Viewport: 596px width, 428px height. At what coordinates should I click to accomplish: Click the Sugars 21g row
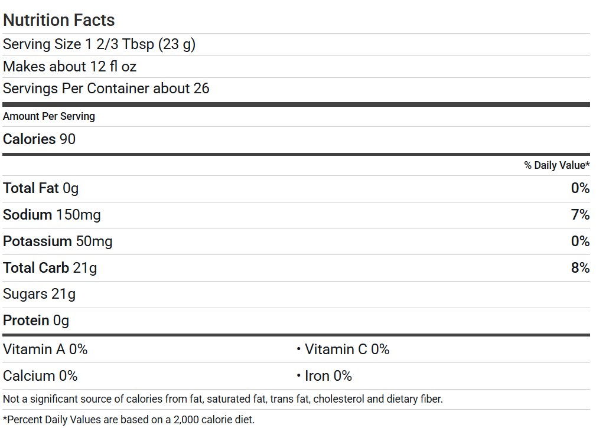[x=40, y=294]
